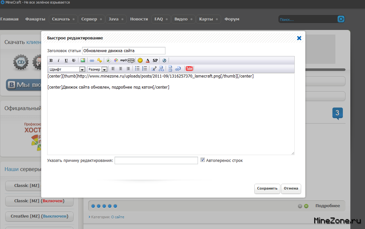
Task: Center-align the selected text
Action: click(x=120, y=69)
